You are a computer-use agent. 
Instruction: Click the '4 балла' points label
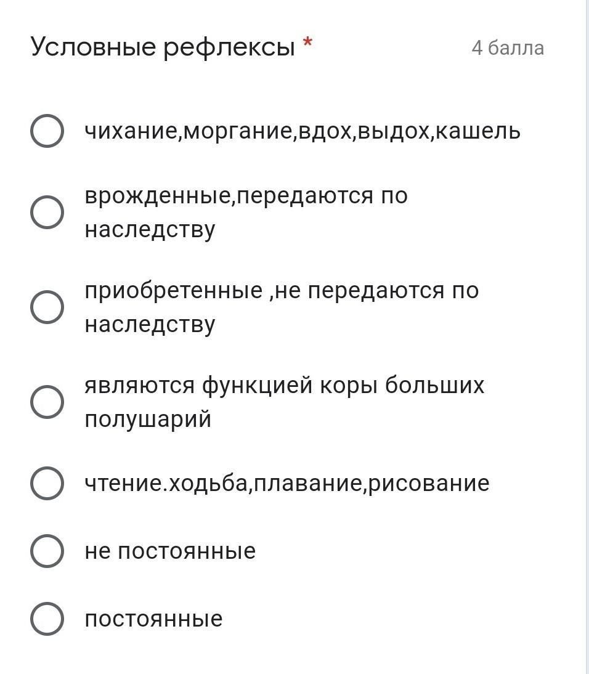507,48
